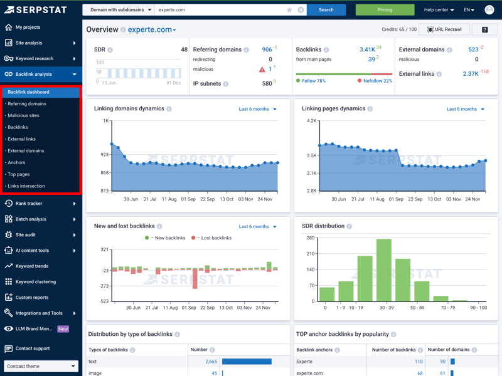Viewport: 502px width, 376px height.
Task: Open the Contrast theme selector
Action: (41, 366)
